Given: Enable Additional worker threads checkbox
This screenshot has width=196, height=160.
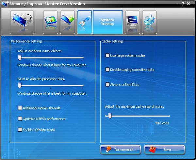Looking at the screenshot, I should coord(20,108).
